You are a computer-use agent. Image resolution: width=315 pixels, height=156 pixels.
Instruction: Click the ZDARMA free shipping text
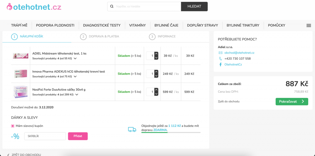160,130
